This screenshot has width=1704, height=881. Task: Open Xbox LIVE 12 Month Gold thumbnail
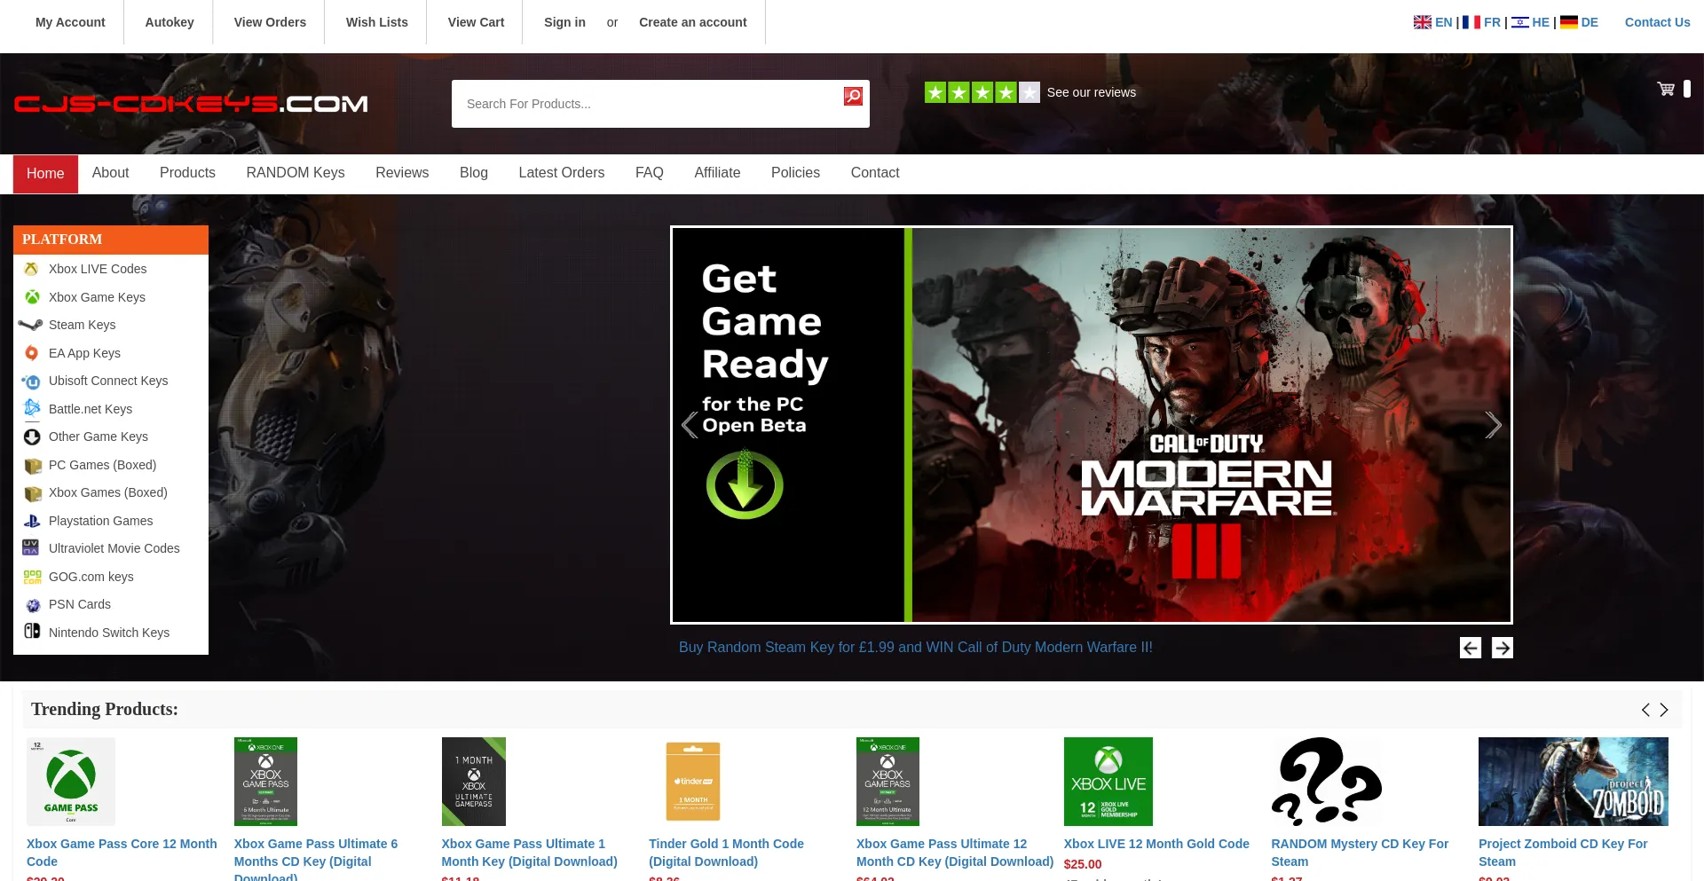pos(1108,782)
